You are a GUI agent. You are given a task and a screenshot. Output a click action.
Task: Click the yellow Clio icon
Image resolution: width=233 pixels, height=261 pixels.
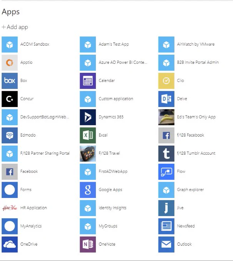coord(166,81)
